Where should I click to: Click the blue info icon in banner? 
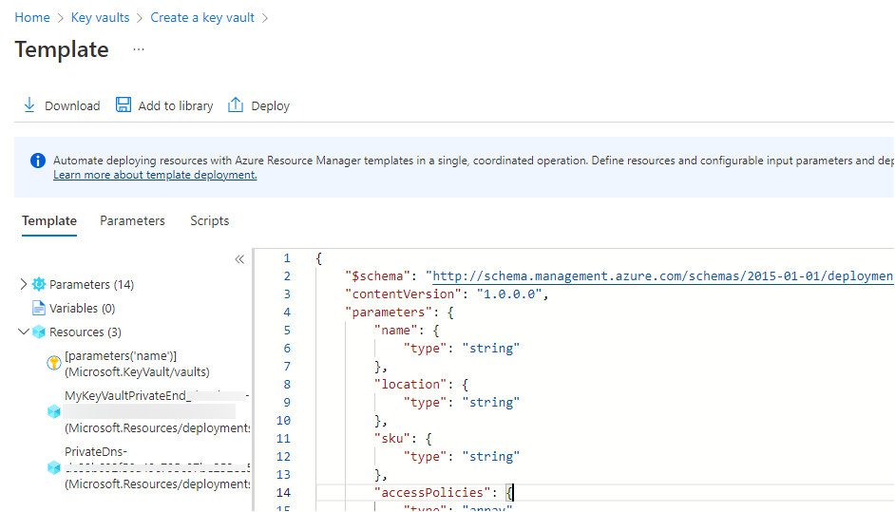coord(37,161)
